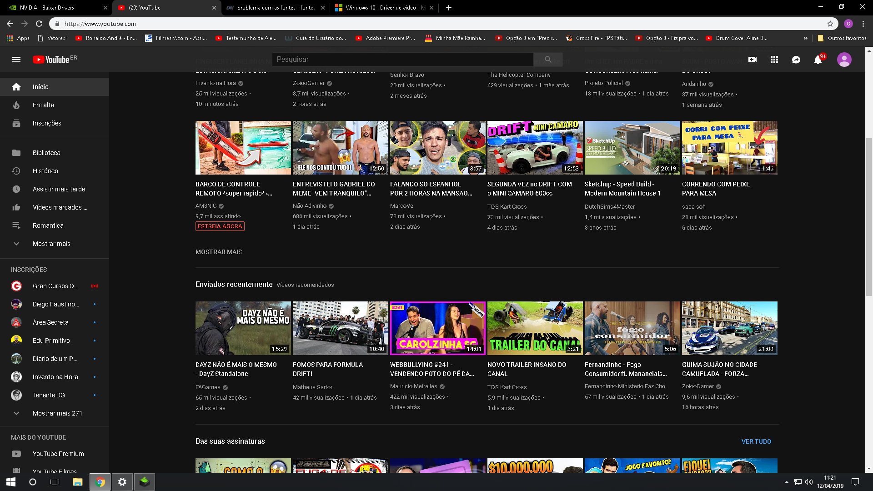This screenshot has width=873, height=491.
Task: Open DRIFT MINI CAMARO video thumbnail
Action: [535, 148]
